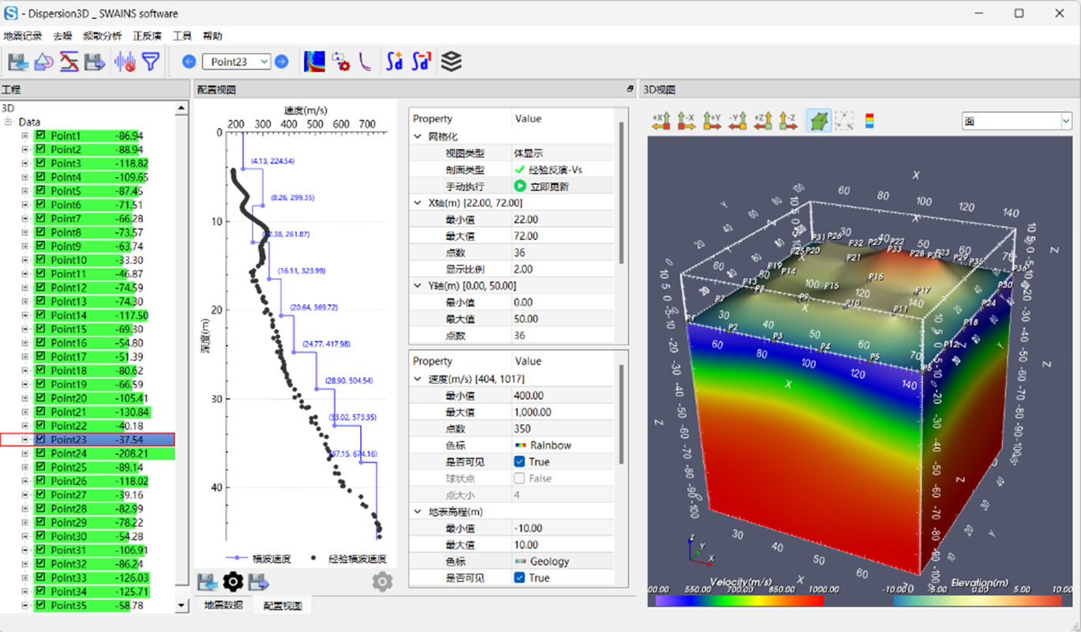Click the import icon below the velocity chart
Screen dimensions: 1081x632
[208, 582]
